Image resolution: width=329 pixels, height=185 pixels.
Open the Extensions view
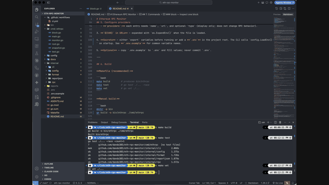(x=37, y=46)
